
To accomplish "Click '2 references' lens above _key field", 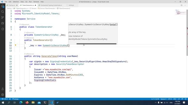I will pos(29,32).
